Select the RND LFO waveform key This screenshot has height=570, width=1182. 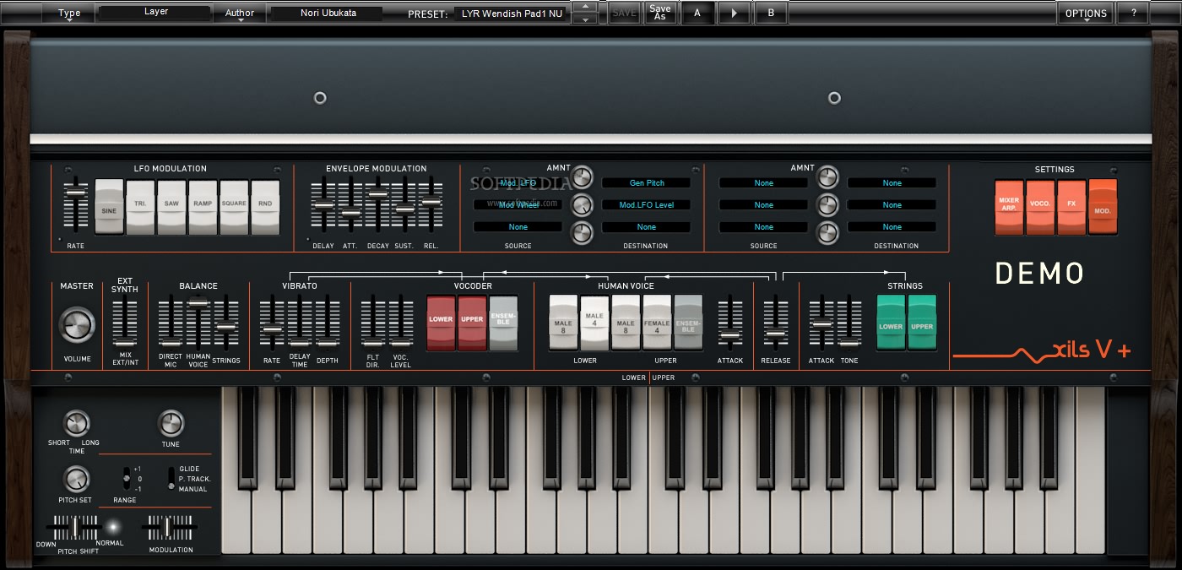pyautogui.click(x=265, y=206)
